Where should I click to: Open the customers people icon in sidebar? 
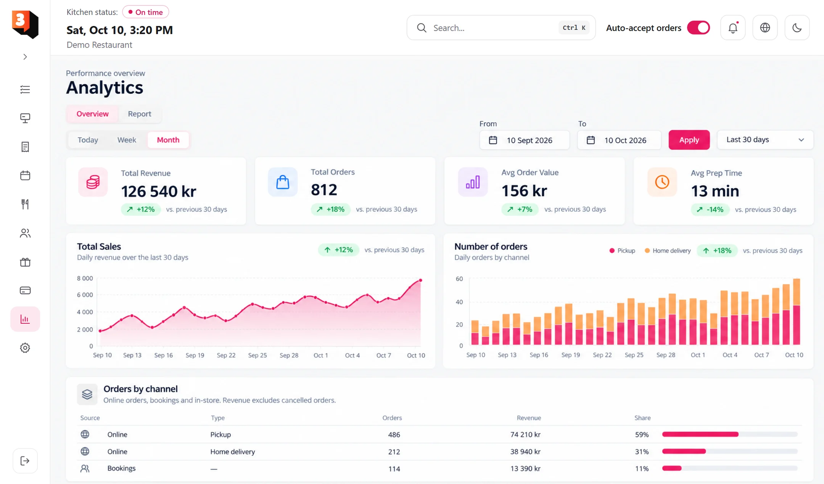coord(25,233)
